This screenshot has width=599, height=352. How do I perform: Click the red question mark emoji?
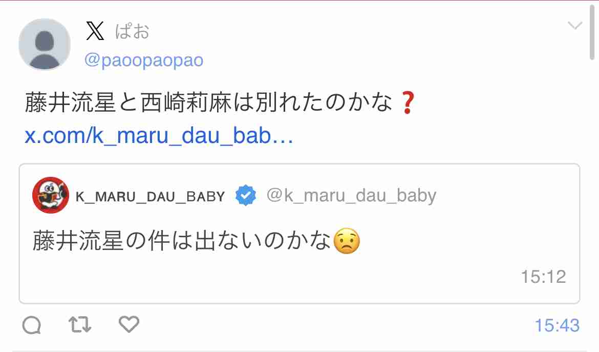407,103
